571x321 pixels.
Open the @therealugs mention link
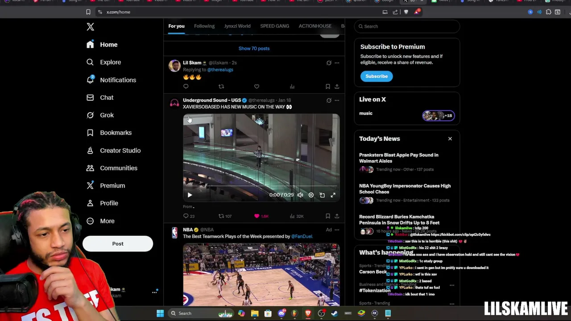[x=220, y=70]
